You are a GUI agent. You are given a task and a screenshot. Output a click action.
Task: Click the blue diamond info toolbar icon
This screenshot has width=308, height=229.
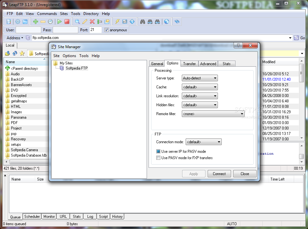[x=132, y=22]
